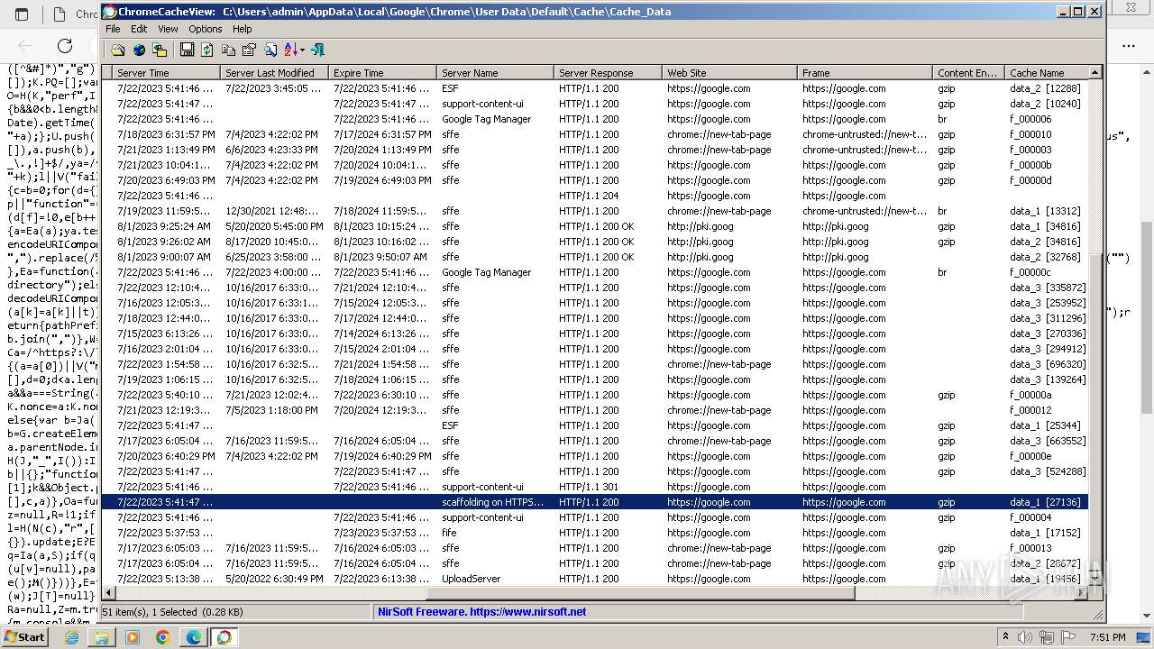Select the highlighted scaffolding on HTTPS row
Screen dimensions: 1154x649
click(595, 502)
